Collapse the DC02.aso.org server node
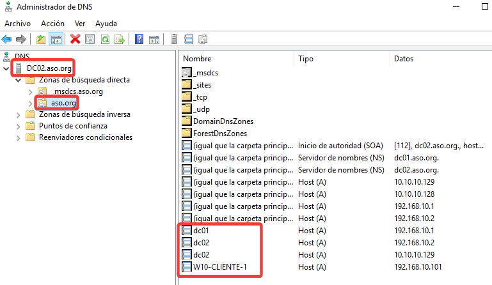492x285 pixels. (x=6, y=68)
